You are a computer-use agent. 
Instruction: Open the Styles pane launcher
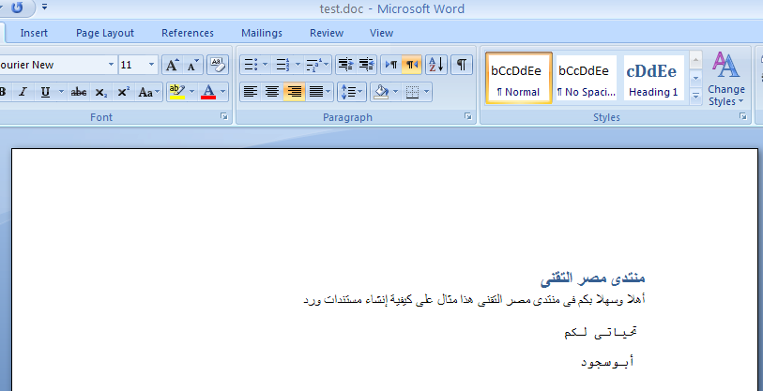743,116
